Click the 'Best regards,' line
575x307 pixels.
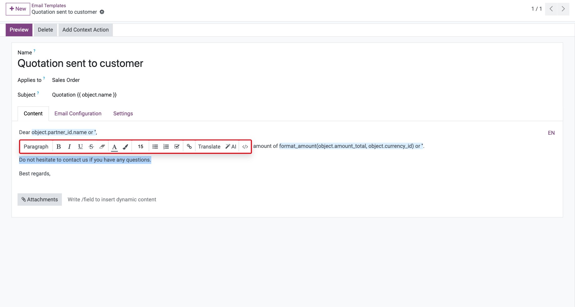click(x=35, y=174)
